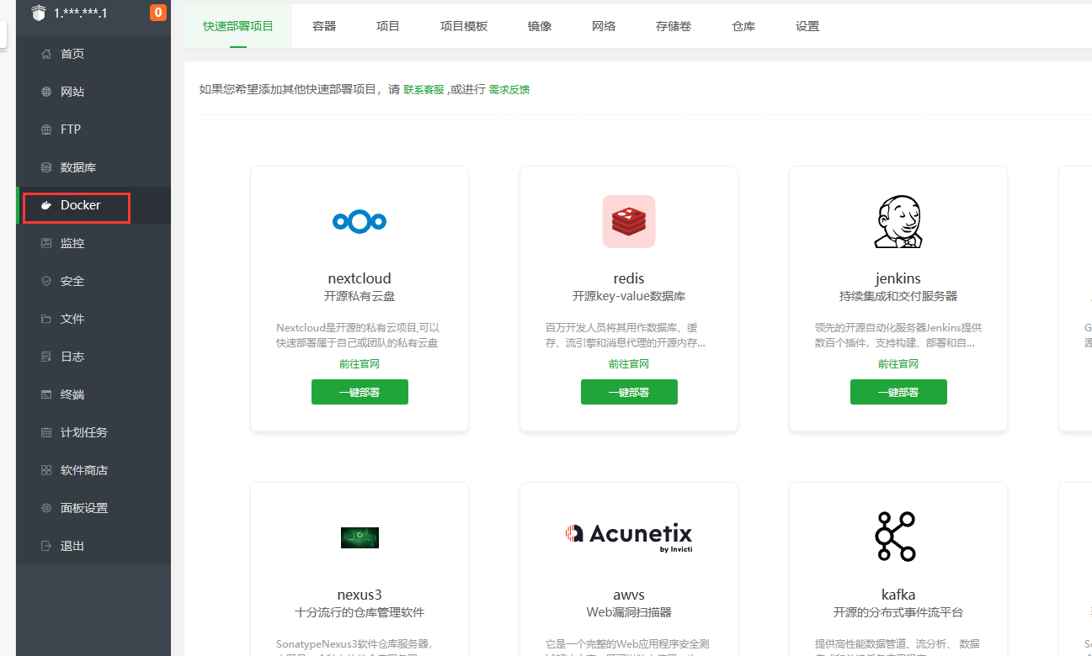This screenshot has width=1092, height=656.
Task: Click the Acunetix awvs logo
Action: (629, 537)
